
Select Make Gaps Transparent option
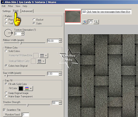[x=19, y=97]
